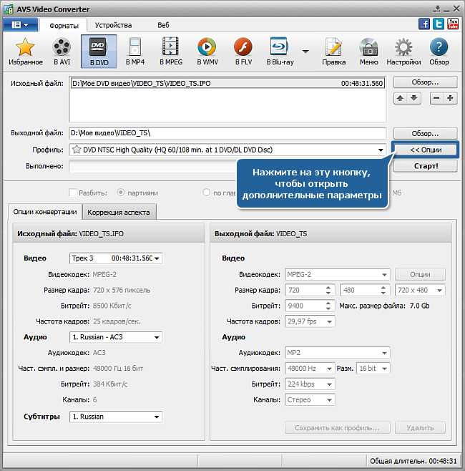Click Обзор button for source file
The image size is (465, 471).
[x=426, y=82]
